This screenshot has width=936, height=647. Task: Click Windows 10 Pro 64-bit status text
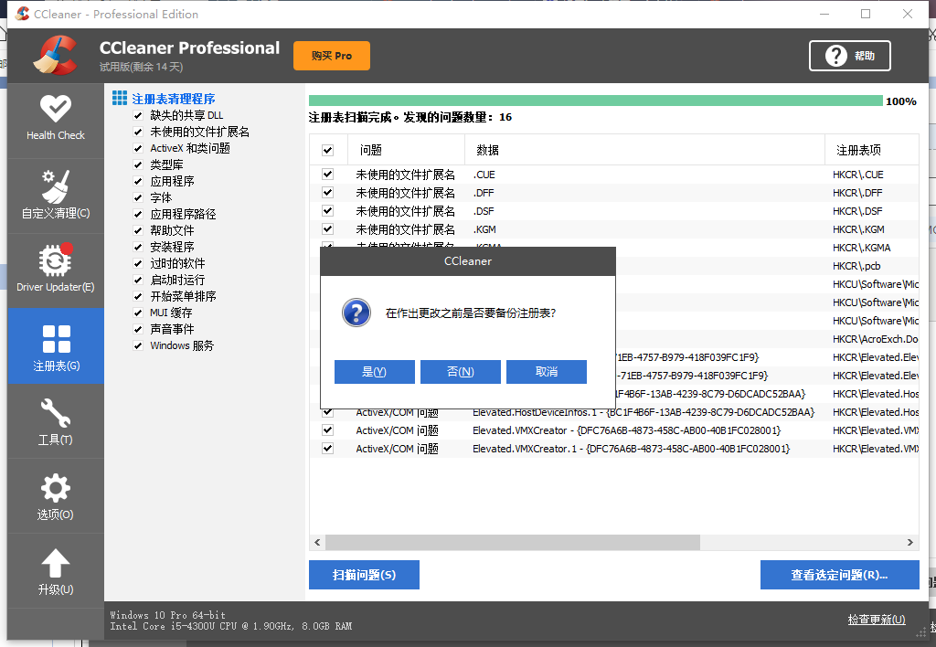click(x=168, y=615)
